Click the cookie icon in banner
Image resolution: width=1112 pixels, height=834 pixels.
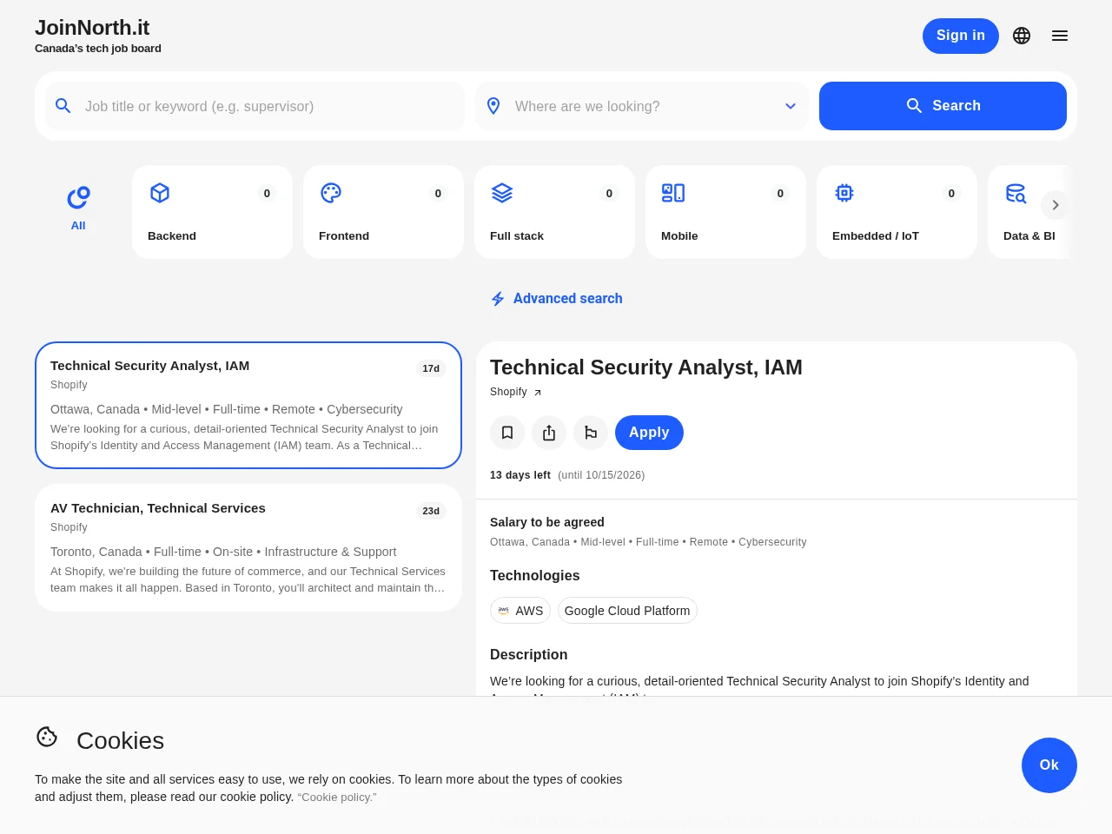point(47,737)
